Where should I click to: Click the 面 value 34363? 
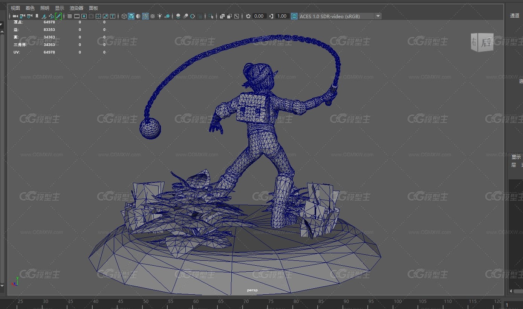tap(49, 37)
